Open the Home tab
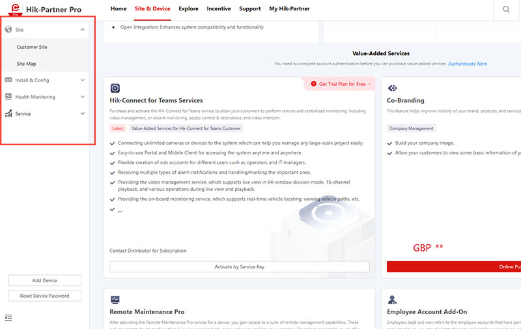Viewport: 521px width, 329px height. (119, 8)
